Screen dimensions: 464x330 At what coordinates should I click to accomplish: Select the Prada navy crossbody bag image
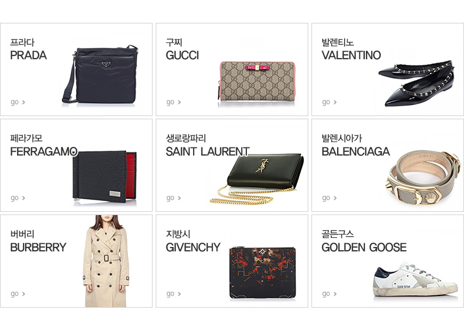100,74
